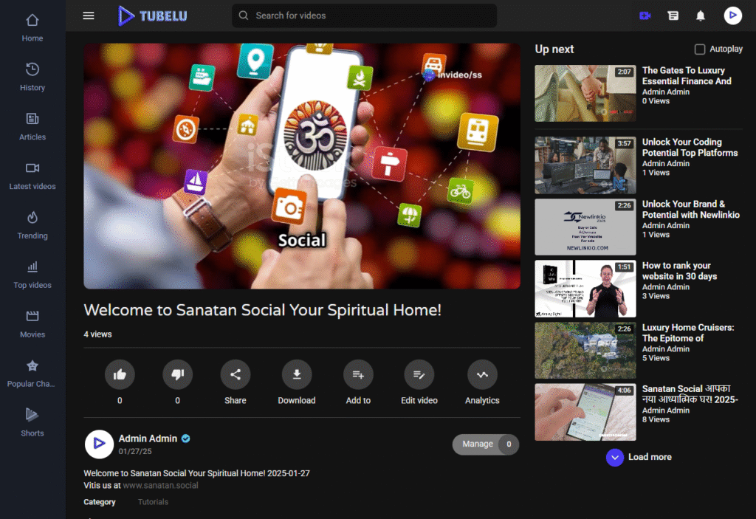
Task: Open Admin Admin channel name
Action: pyautogui.click(x=148, y=439)
